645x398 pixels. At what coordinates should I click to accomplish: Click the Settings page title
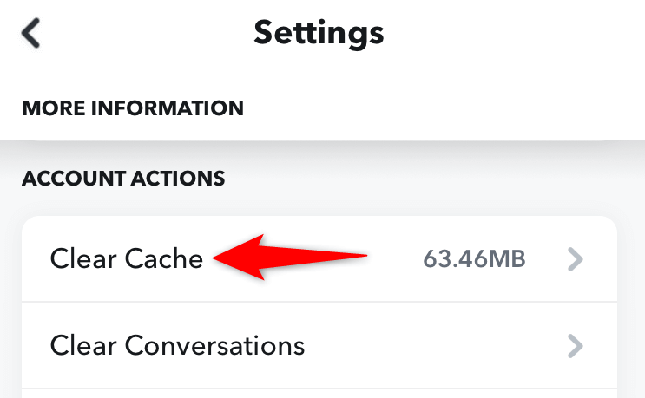319,33
